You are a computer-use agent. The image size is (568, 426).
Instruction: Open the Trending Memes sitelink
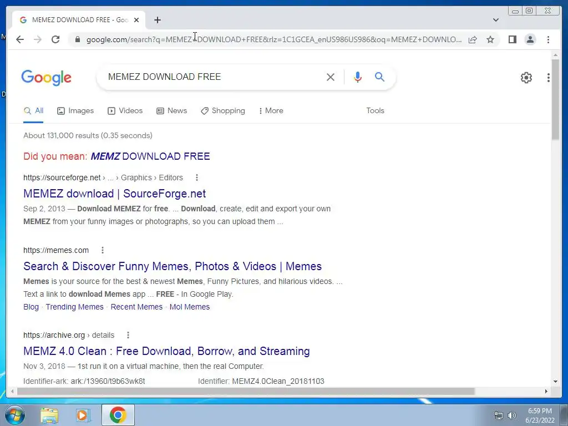point(75,307)
